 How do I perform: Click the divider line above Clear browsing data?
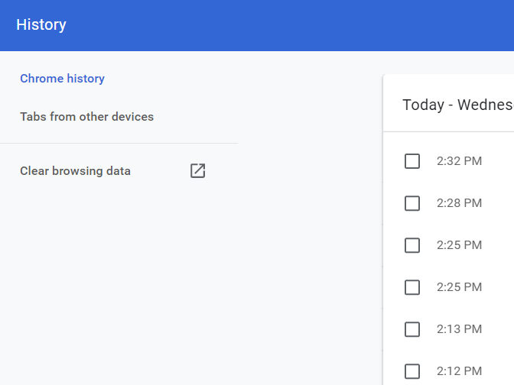(119, 143)
